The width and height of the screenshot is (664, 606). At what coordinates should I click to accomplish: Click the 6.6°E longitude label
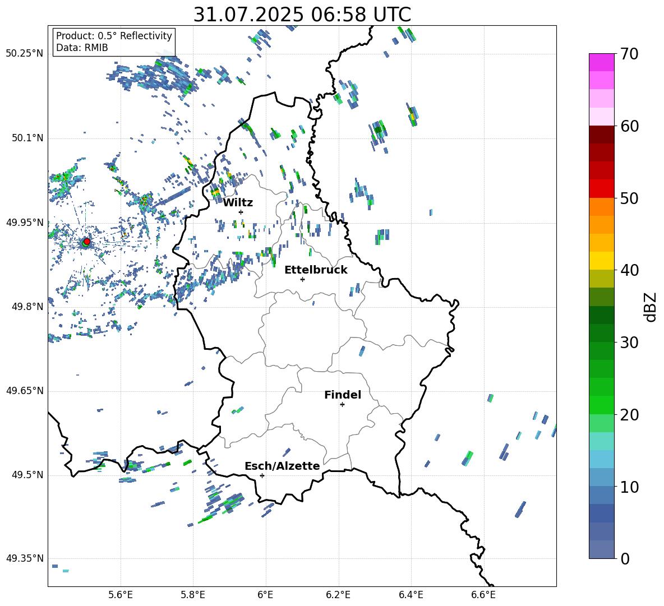[x=483, y=595]
